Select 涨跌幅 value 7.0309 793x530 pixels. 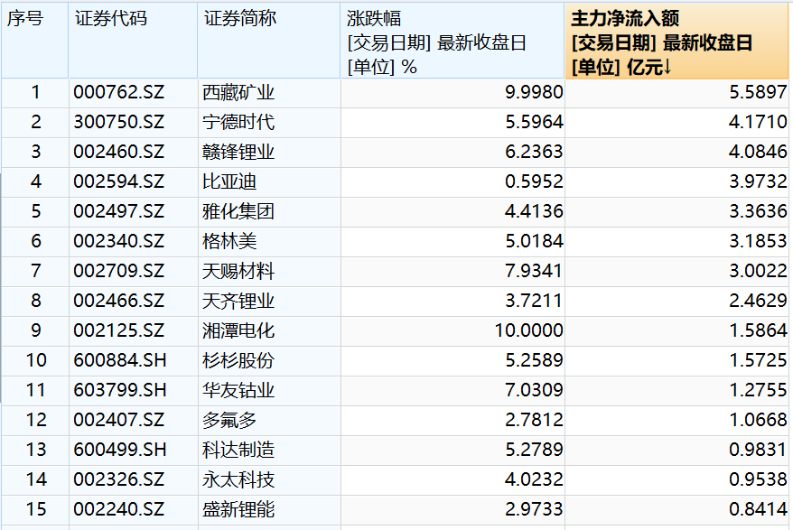pyautogui.click(x=534, y=391)
